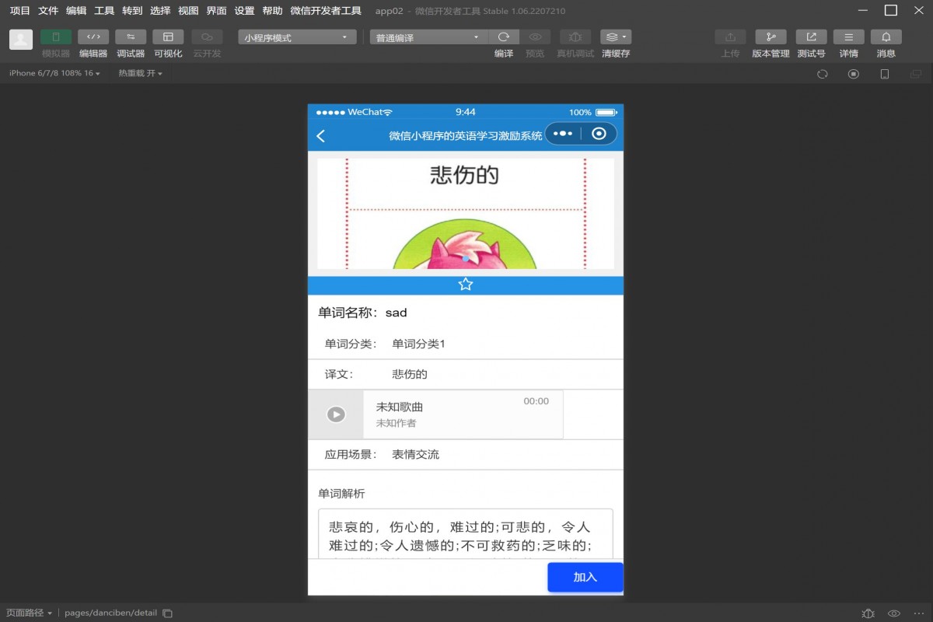
Task: Click the preview eye icon
Action: pyautogui.click(x=535, y=37)
